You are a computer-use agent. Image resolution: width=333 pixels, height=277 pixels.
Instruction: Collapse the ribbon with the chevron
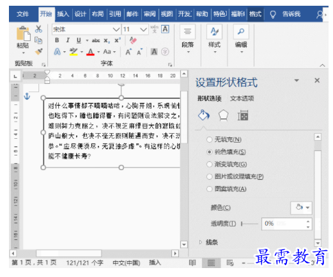click(322, 65)
